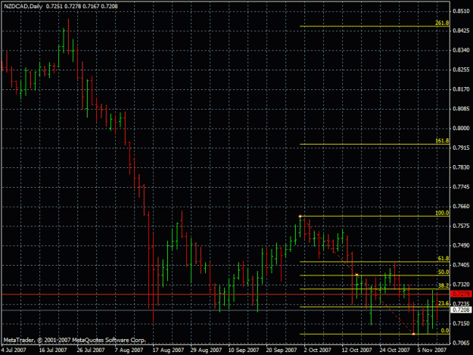Viewport: 473px width, 355px height.
Task: Click the Fibonacci anchor point at the 0.0 level
Action: tap(413, 334)
